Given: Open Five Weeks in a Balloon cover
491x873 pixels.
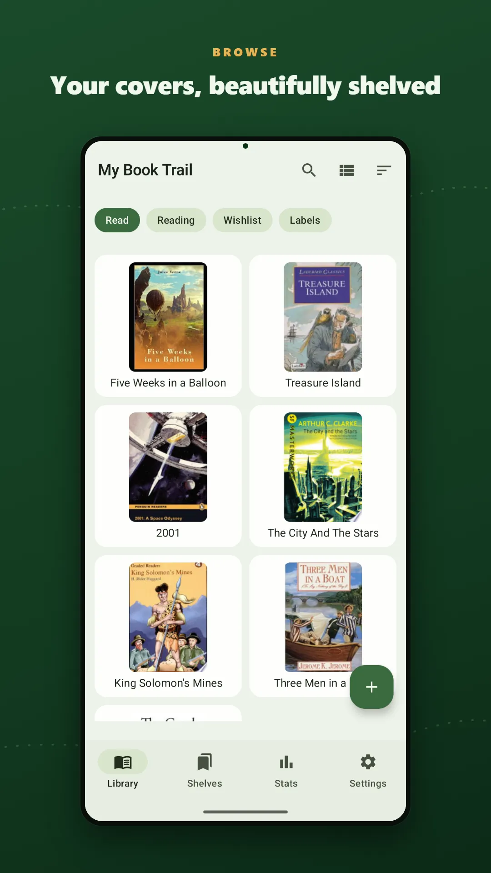Looking at the screenshot, I should click(x=168, y=317).
